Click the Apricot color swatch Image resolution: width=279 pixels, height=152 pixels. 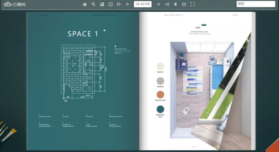point(160,66)
